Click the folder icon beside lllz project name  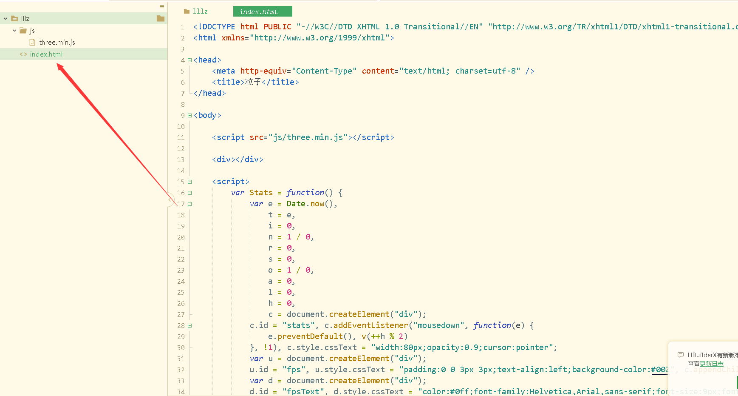point(14,18)
